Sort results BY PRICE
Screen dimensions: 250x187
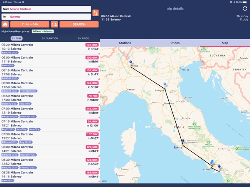point(83,38)
